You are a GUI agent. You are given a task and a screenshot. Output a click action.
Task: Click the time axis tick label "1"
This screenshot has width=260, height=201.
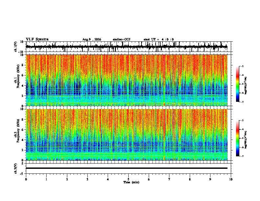46,179
